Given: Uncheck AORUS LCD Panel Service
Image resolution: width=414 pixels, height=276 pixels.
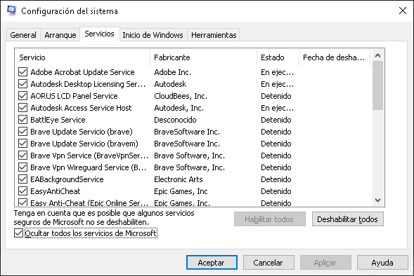Looking at the screenshot, I should 23,96.
